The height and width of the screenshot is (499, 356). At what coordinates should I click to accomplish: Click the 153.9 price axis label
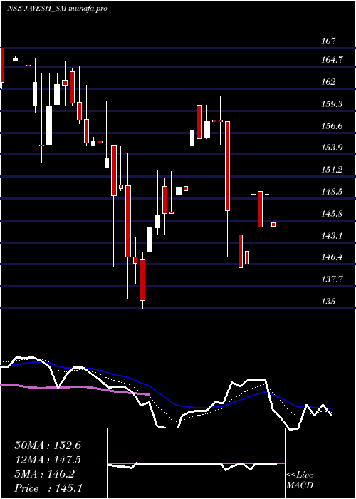332,148
